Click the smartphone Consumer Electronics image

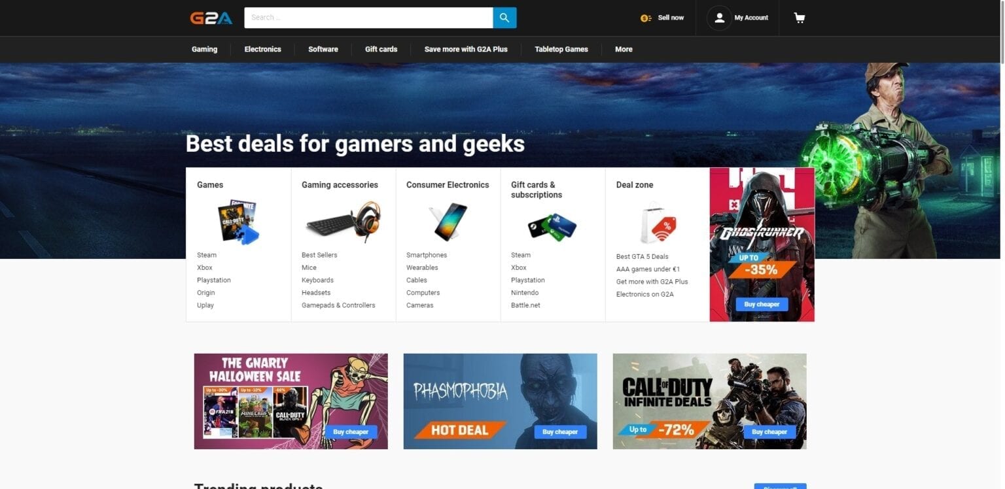click(448, 222)
